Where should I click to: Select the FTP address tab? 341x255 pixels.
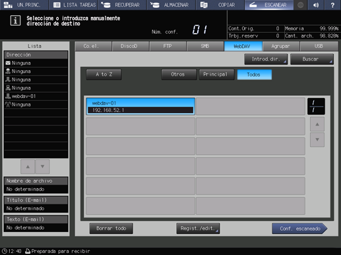click(168, 46)
